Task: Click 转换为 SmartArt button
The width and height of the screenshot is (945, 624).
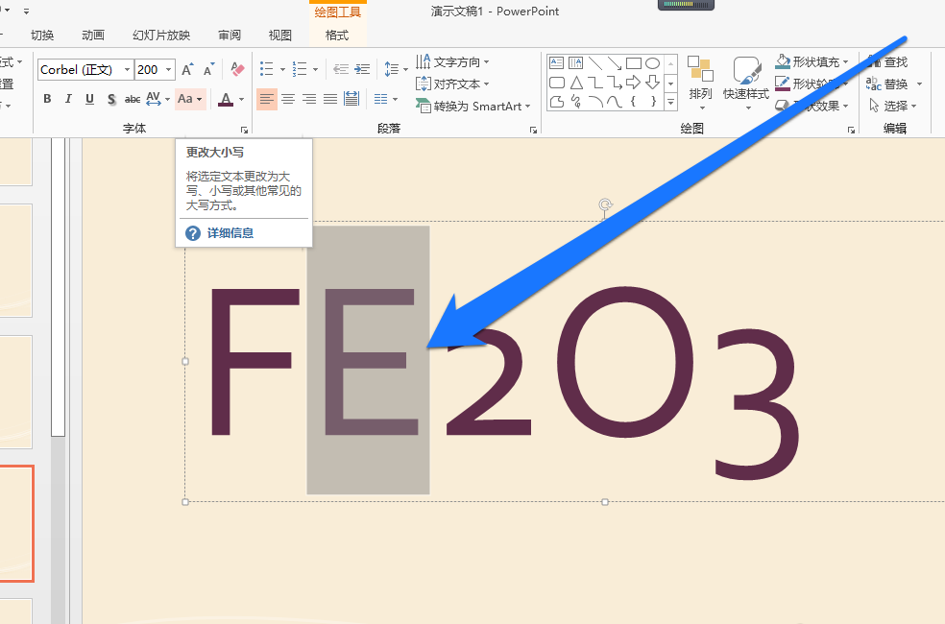Action: tap(473, 106)
